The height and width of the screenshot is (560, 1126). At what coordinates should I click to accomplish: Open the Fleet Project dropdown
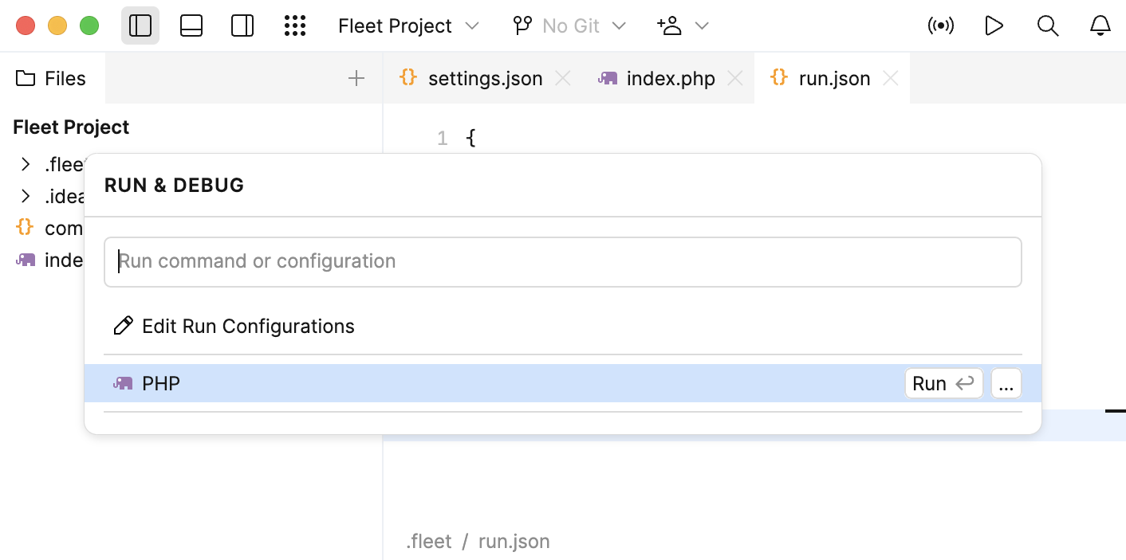pos(408,26)
